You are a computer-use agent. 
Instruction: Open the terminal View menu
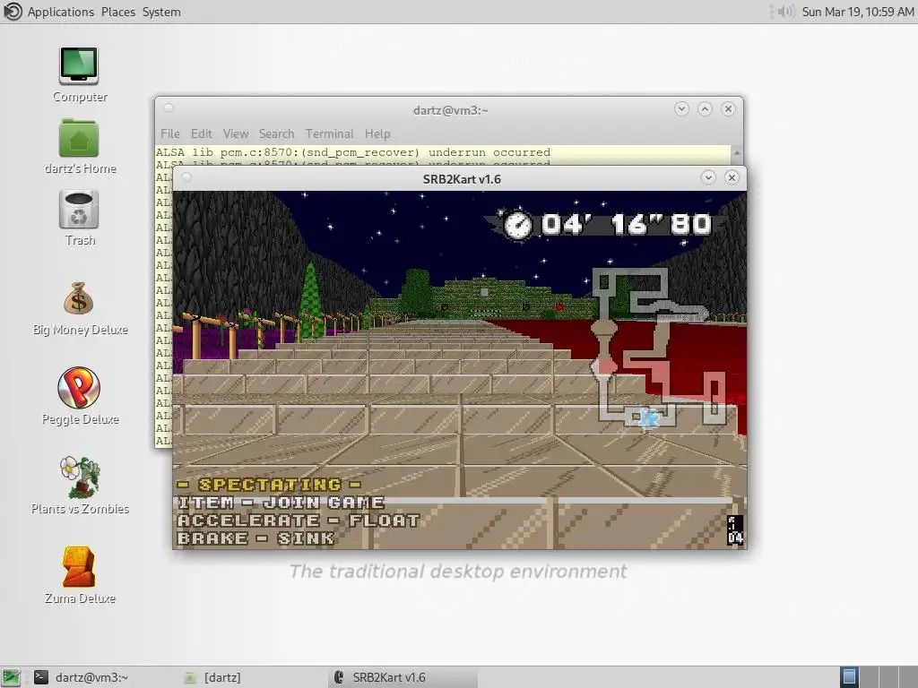tap(236, 134)
